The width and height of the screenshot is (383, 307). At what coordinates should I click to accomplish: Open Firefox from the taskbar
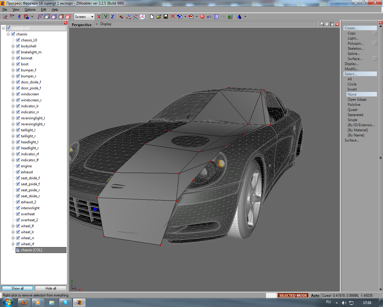tap(24, 303)
